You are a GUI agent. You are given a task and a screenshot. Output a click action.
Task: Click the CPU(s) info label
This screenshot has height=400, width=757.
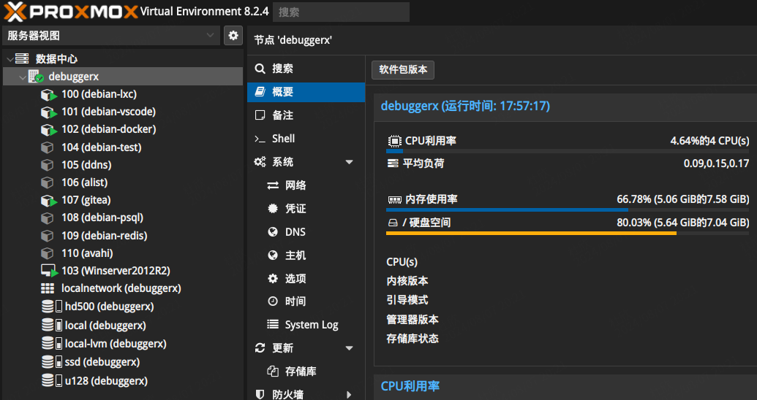coord(402,262)
